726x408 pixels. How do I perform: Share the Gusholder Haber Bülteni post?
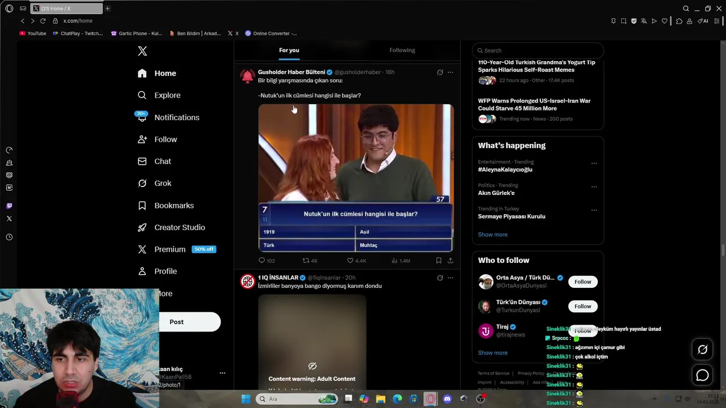point(450,261)
